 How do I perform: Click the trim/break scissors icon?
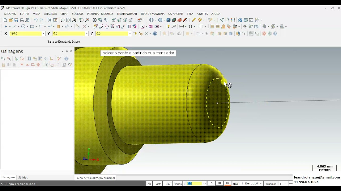[x=78, y=27]
